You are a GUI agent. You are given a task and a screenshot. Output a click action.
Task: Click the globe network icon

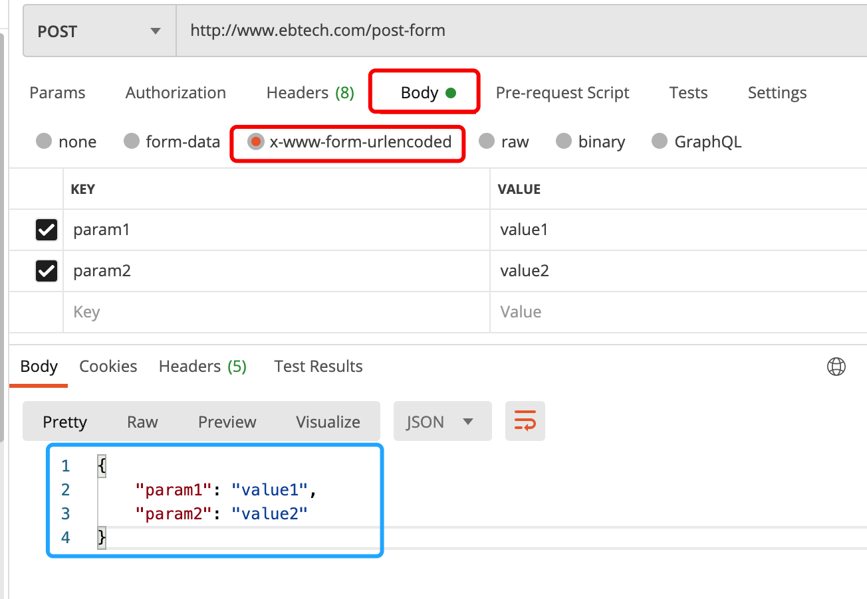pyautogui.click(x=836, y=367)
